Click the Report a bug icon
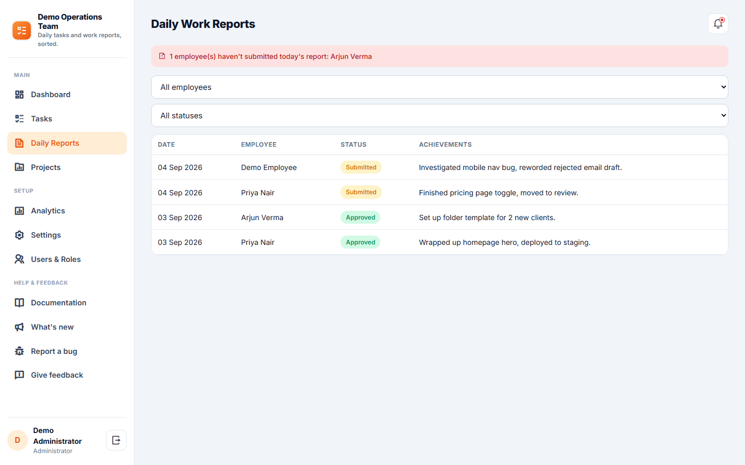This screenshot has height=465, width=745. pos(19,351)
